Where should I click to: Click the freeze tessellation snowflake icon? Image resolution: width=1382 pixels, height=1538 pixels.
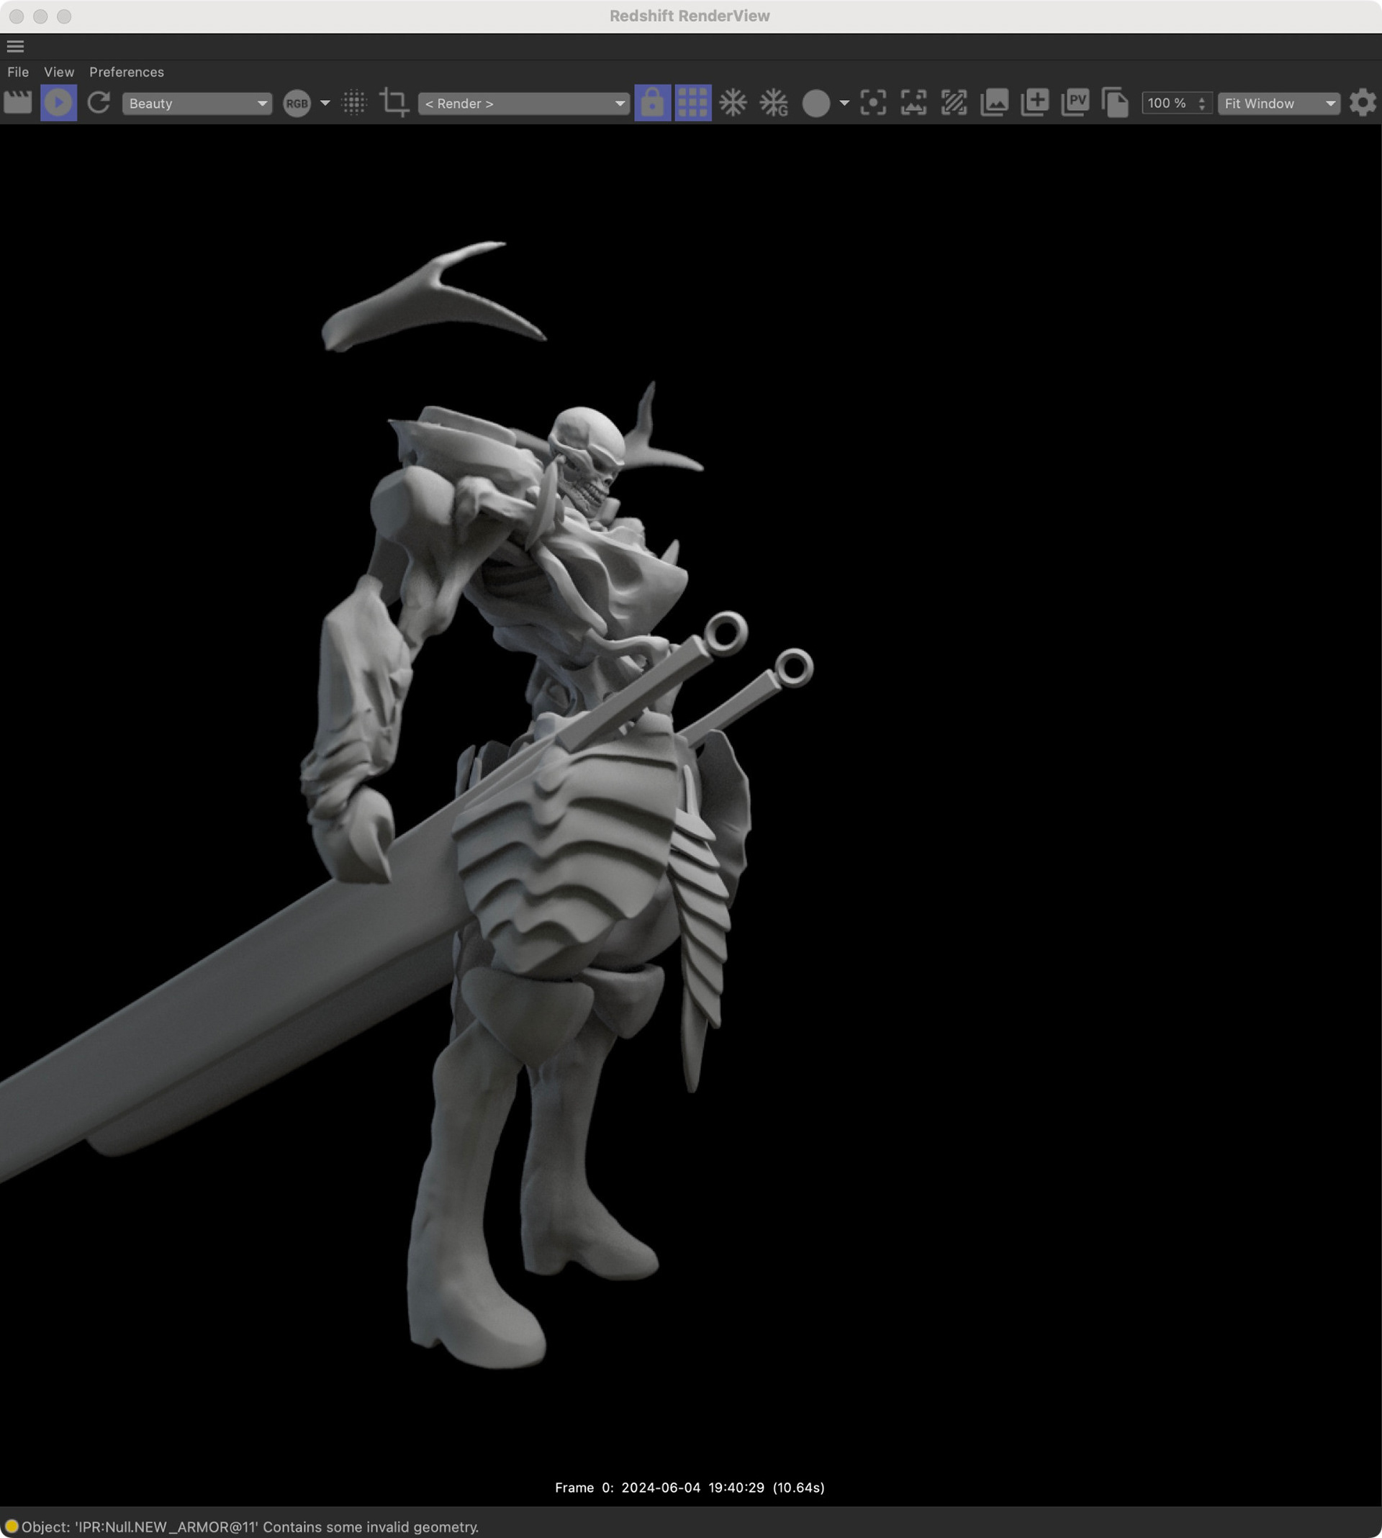[733, 102]
